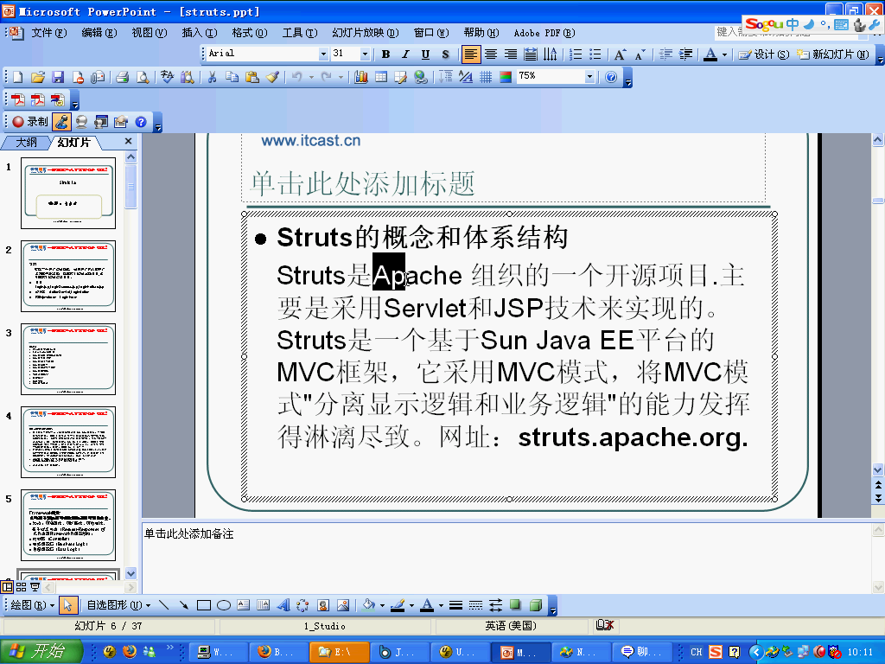The width and height of the screenshot is (885, 664).
Task: Toggle Align Right alignment
Action: (x=510, y=54)
